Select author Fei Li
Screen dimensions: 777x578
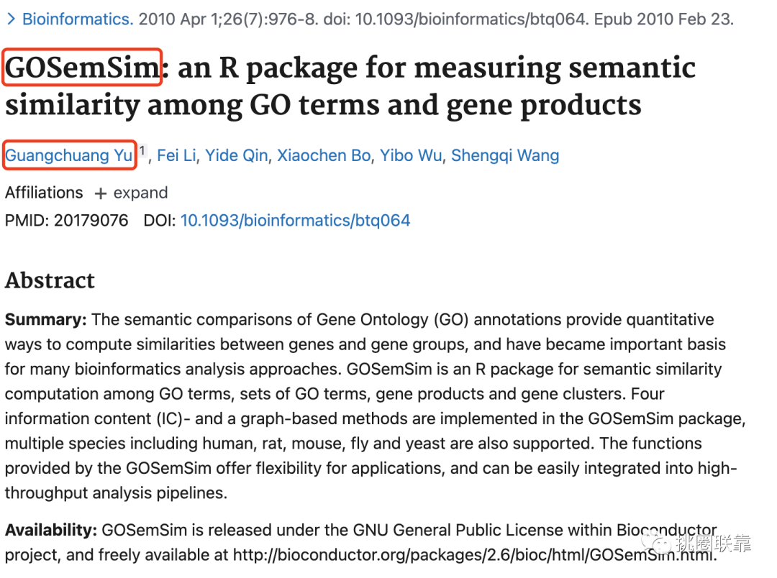pyautogui.click(x=176, y=155)
